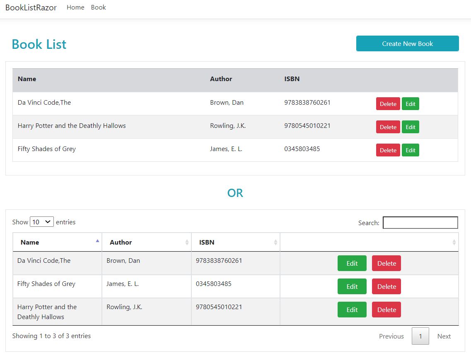Edit Da Vinci Code in lower table

click(352, 263)
